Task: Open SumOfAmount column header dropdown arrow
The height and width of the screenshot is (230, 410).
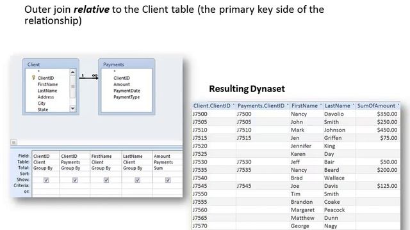Action: [398, 105]
